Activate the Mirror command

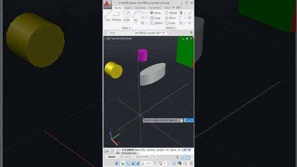tap(171, 18)
